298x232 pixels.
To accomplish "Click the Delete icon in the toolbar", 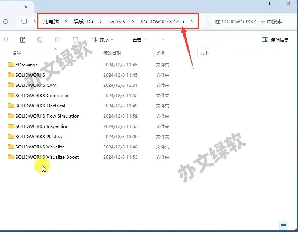I will coord(75,40).
